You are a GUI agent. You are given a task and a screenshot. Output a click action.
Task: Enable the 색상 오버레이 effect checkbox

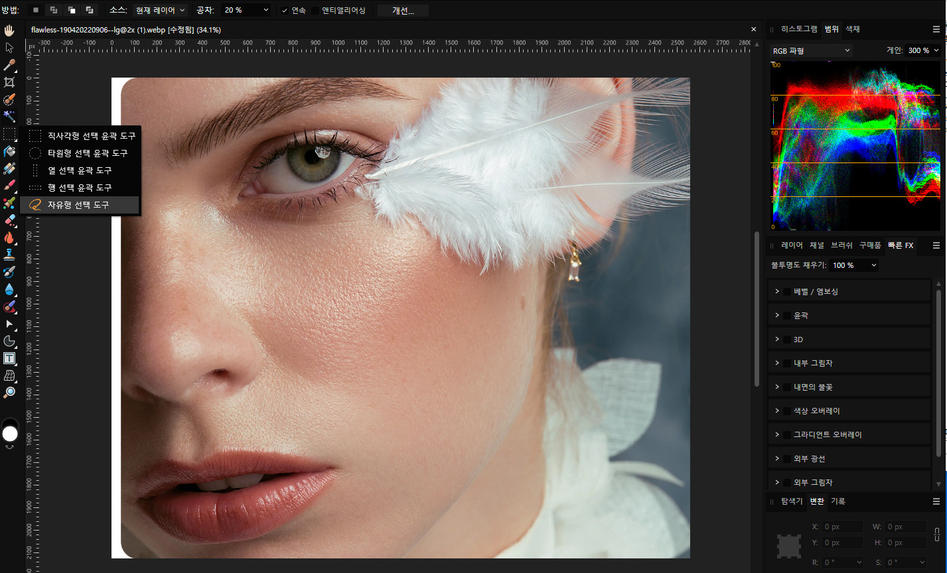(x=787, y=411)
